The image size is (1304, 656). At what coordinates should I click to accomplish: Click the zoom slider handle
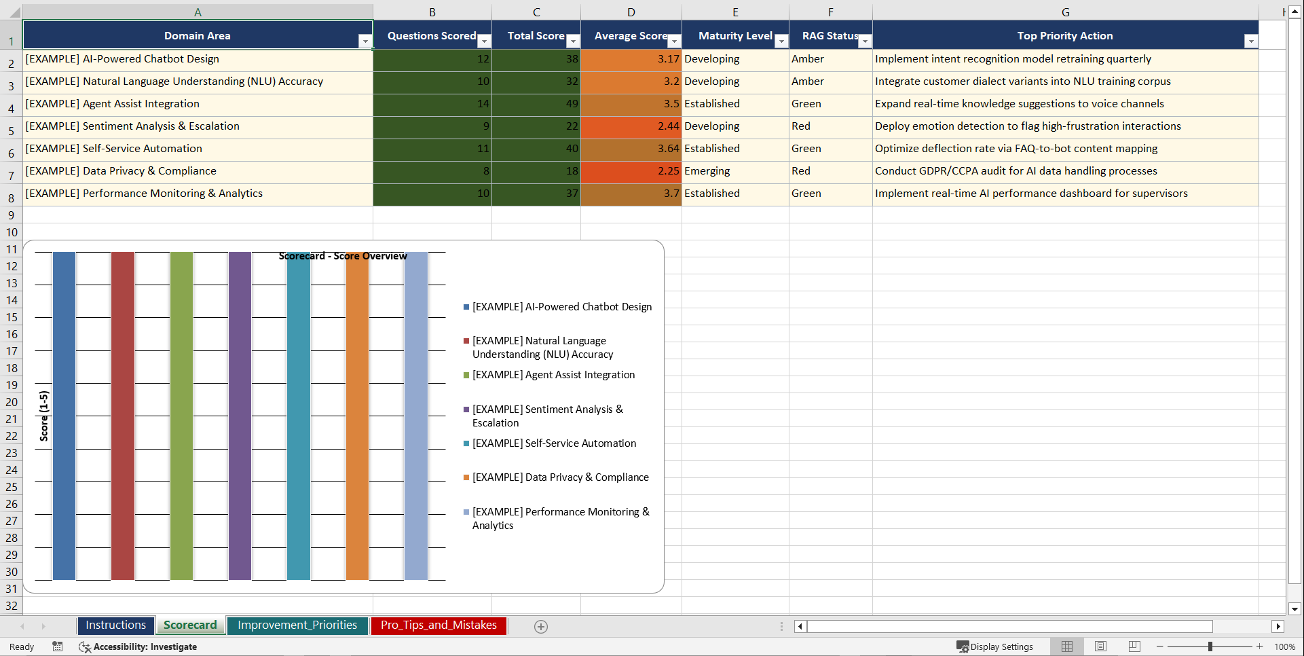coord(1210,646)
